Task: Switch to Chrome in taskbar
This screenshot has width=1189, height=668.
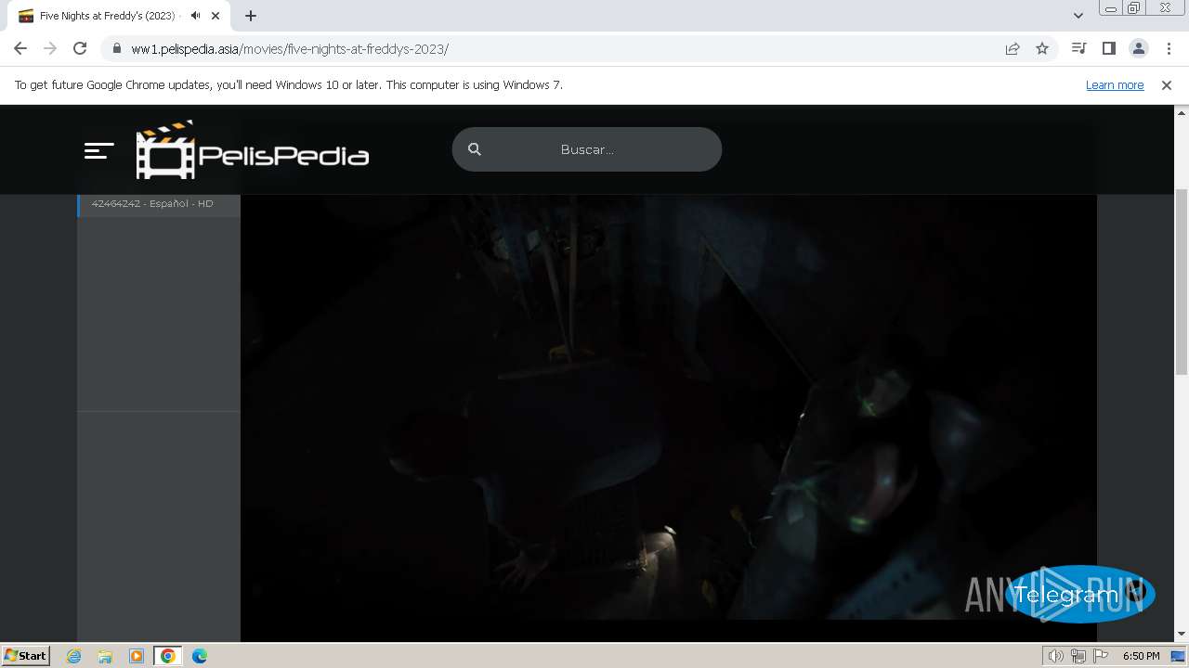Action: 168,656
